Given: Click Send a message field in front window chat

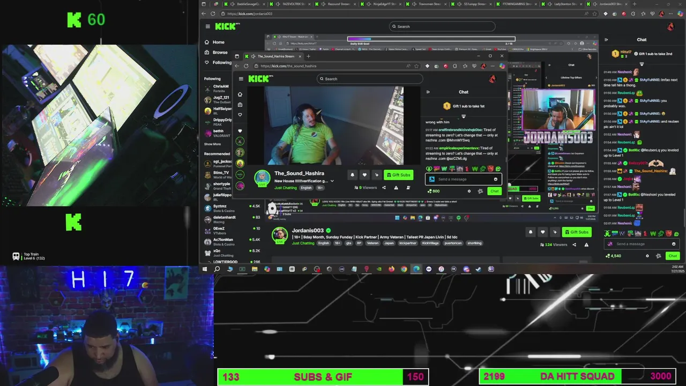Looking at the screenshot, I should pyautogui.click(x=464, y=179).
